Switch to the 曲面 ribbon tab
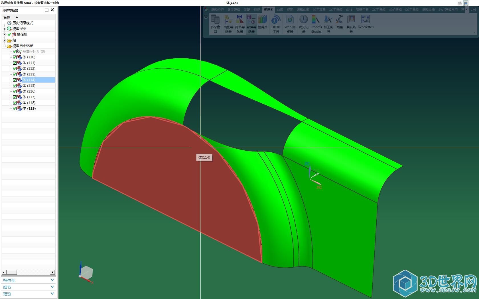Screen dimensions: 479x299 coord(280,10)
